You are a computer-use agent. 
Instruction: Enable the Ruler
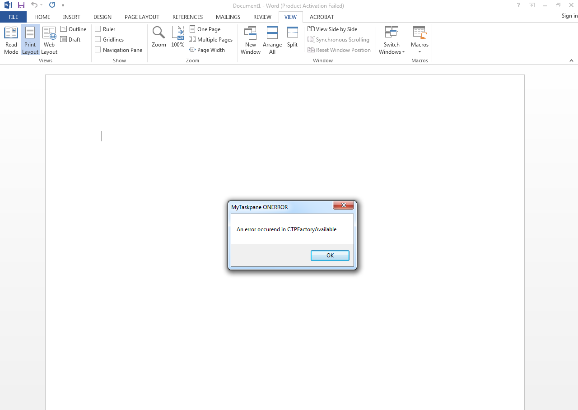point(105,29)
